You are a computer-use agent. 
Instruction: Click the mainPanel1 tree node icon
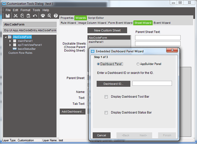coord(15,41)
